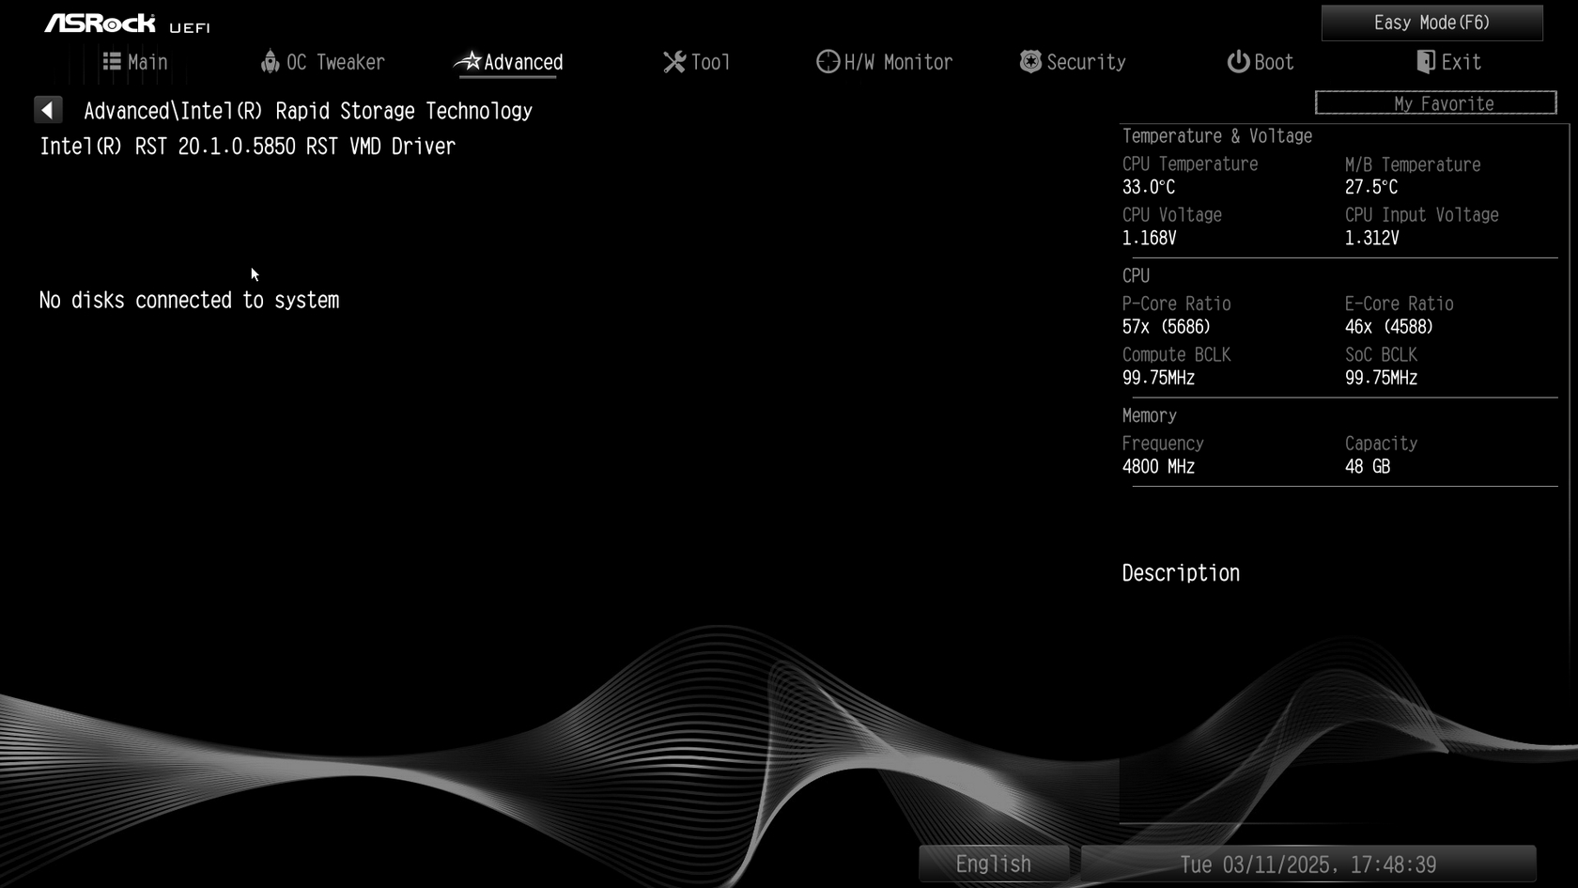
Task: Select the Exit tab
Action: click(x=1449, y=62)
